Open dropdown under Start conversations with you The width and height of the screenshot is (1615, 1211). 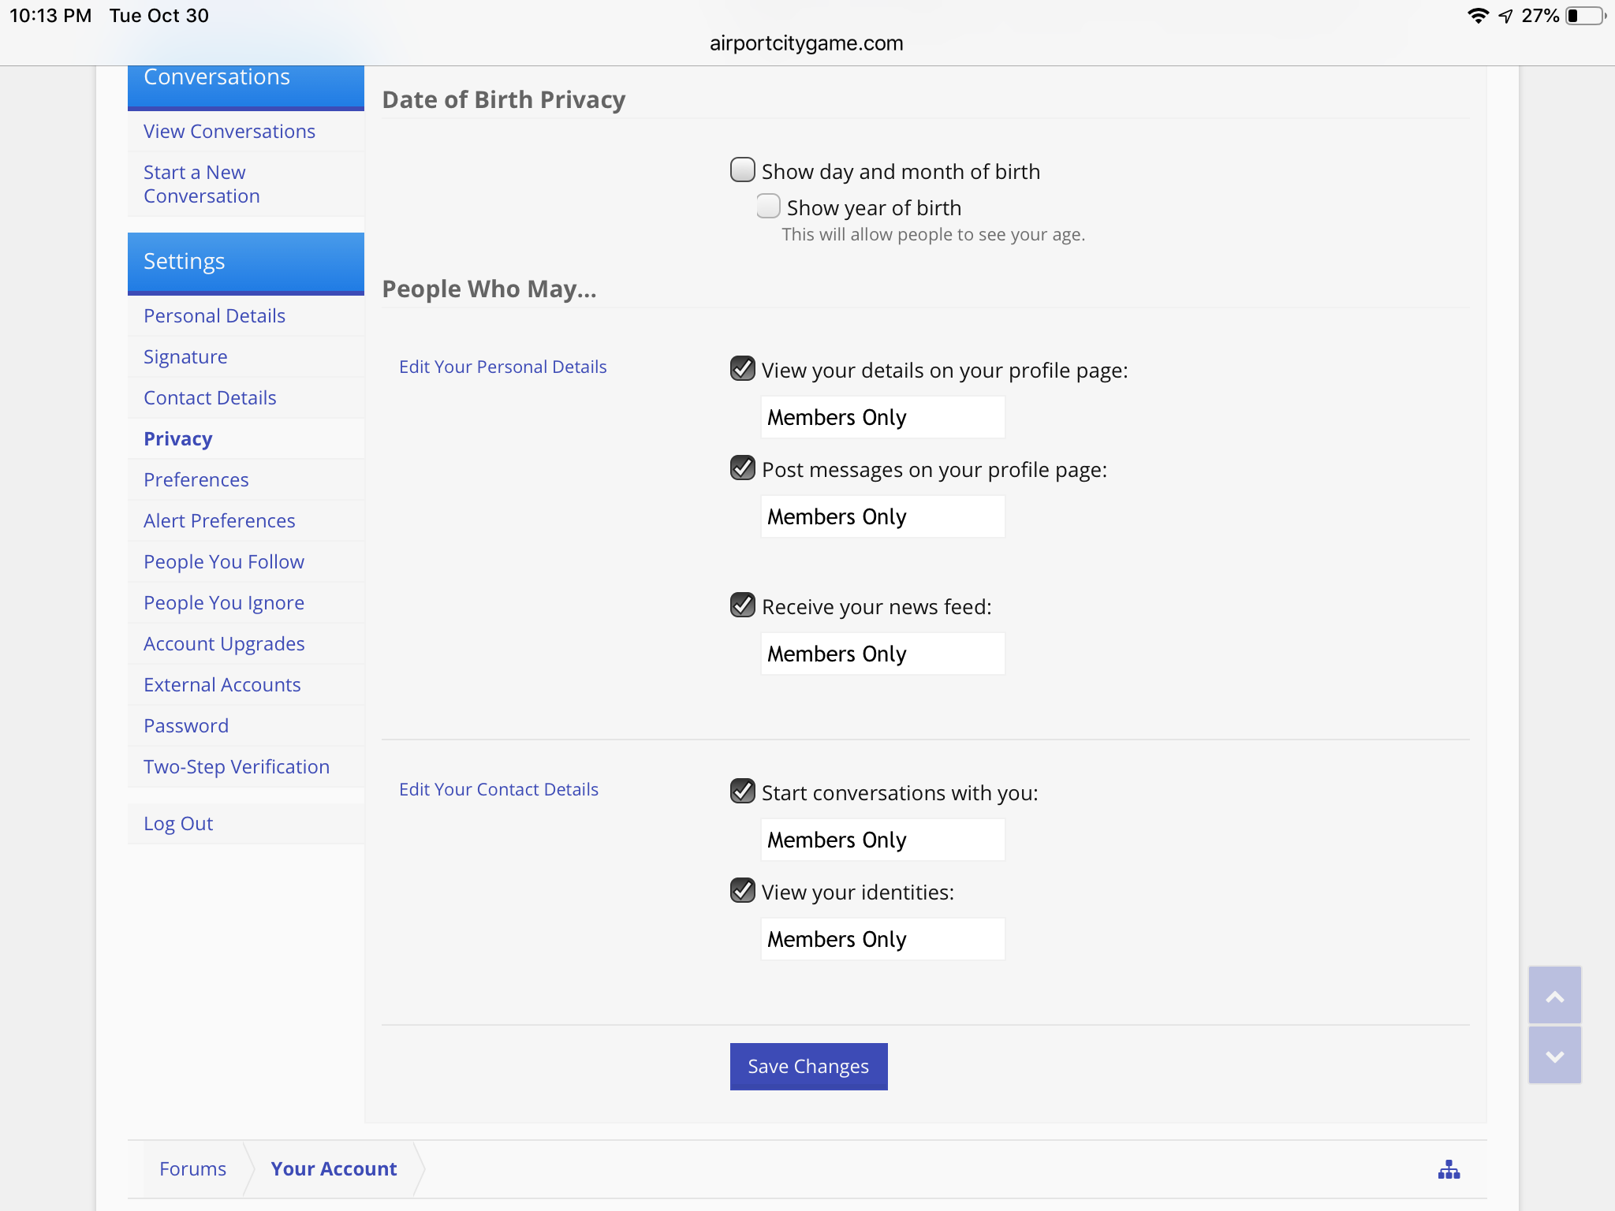point(882,840)
